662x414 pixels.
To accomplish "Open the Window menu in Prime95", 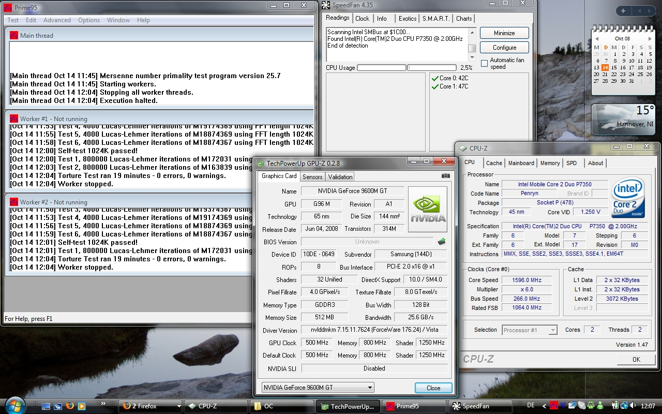I will click(118, 20).
